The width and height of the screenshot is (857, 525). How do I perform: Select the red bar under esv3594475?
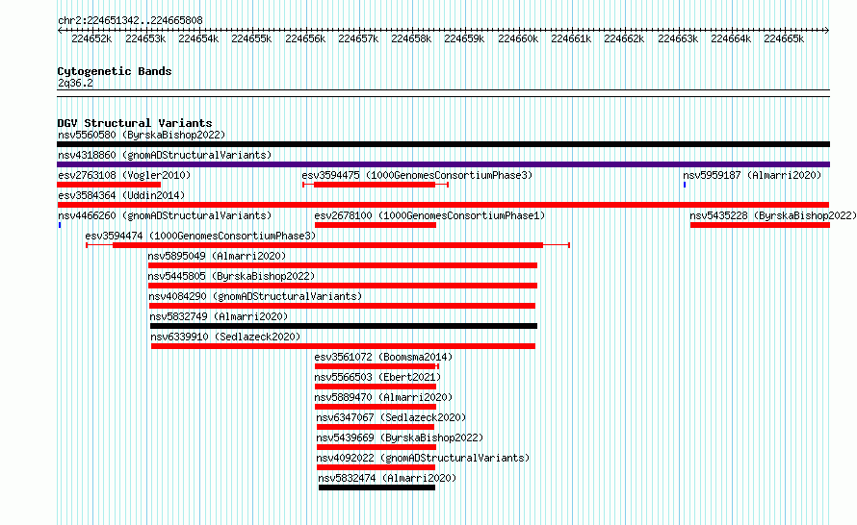[375, 185]
